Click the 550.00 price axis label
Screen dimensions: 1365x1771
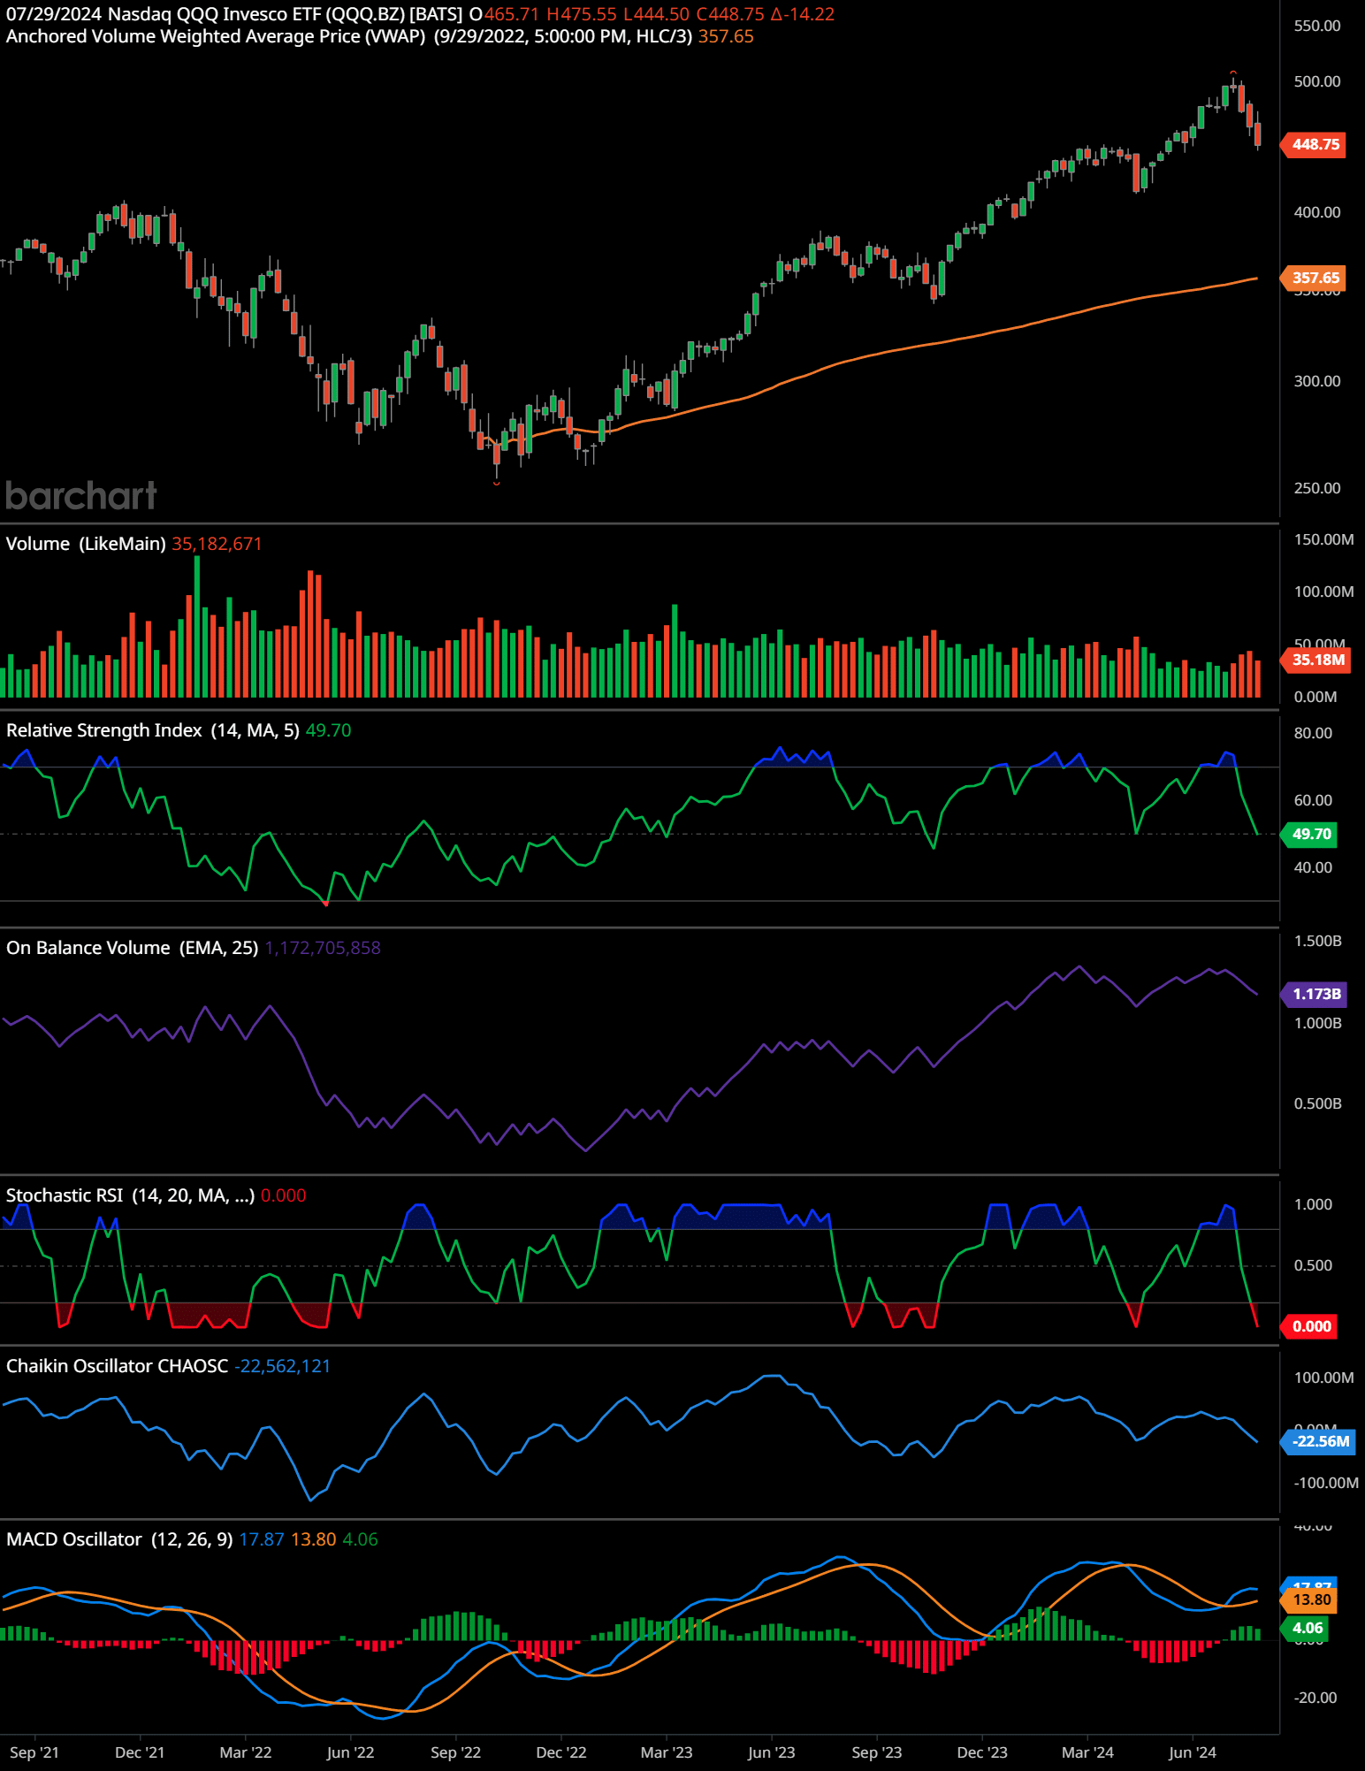pyautogui.click(x=1317, y=26)
